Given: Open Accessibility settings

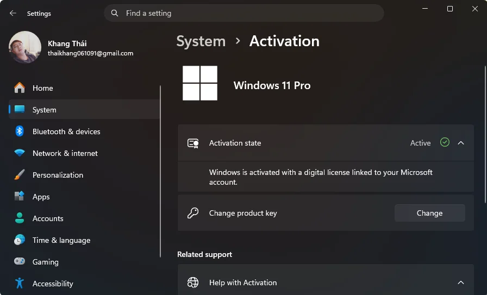Looking at the screenshot, I should 84,284.
